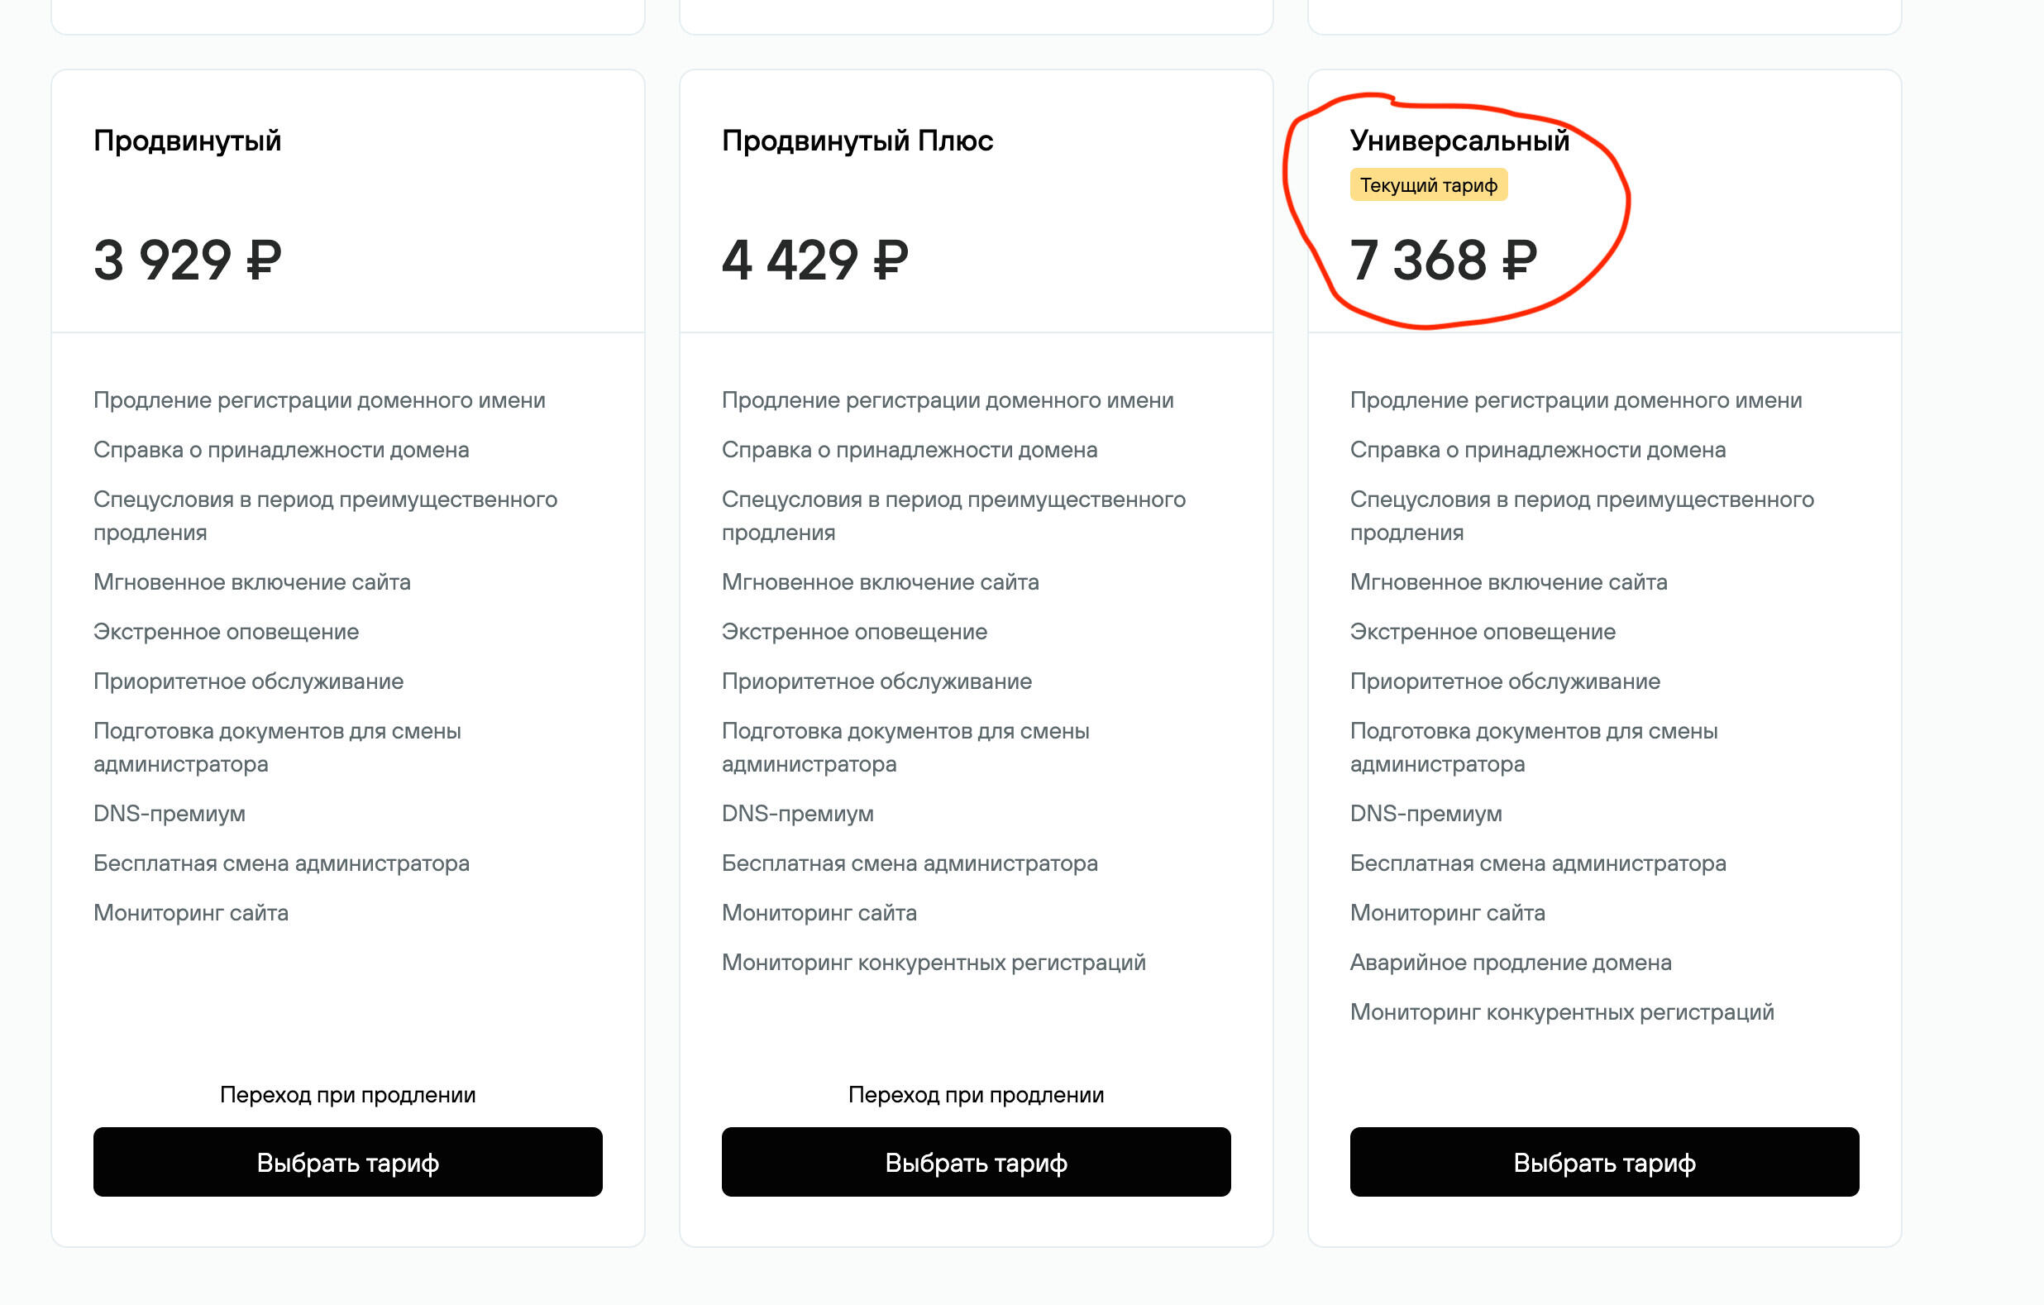Click "Мониторинг конкурентных регистраций" in the Продвинутый Плюс card
Viewport: 2044px width, 1305px height.
[x=933, y=962]
